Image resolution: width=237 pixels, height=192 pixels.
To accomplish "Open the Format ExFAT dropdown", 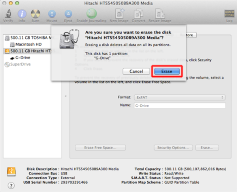I will pos(180,97).
